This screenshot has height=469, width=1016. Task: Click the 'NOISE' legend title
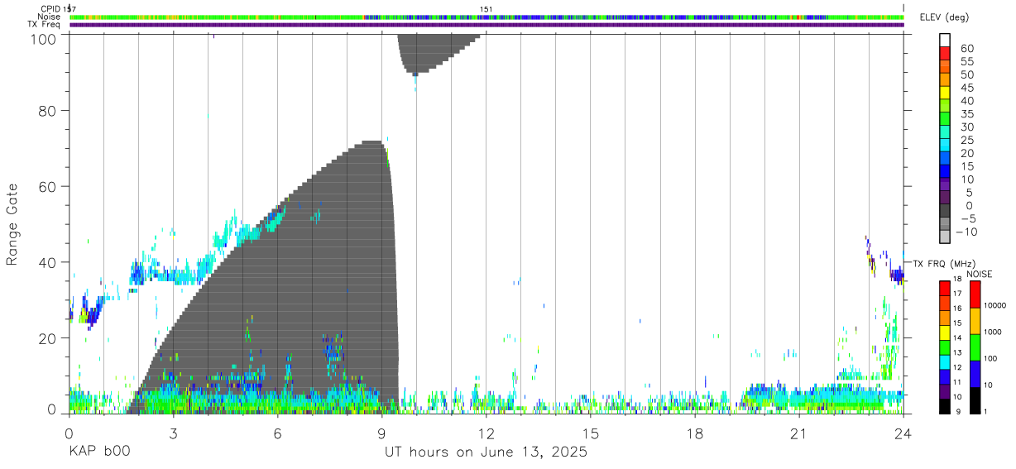click(x=979, y=274)
